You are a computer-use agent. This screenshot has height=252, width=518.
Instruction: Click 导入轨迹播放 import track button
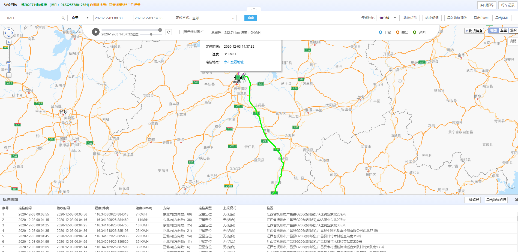pos(457,18)
